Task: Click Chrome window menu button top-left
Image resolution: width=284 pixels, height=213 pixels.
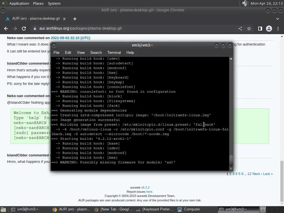Action: tap(3, 10)
